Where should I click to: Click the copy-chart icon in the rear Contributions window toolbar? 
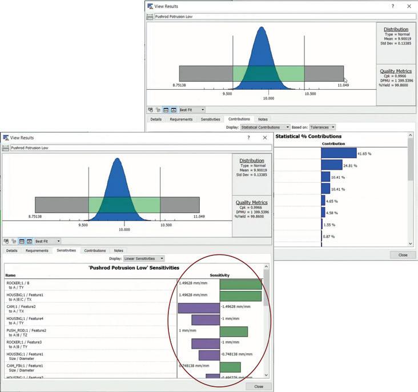tap(151, 110)
